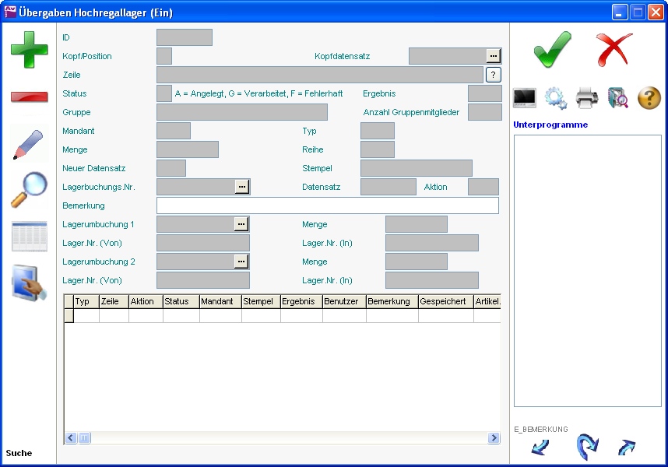Confirm with the green checkmark icon
The image size is (668, 467).
552,50
